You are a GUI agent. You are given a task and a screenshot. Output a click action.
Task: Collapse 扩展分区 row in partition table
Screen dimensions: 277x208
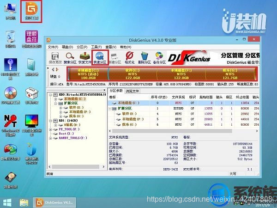click(x=110, y=109)
